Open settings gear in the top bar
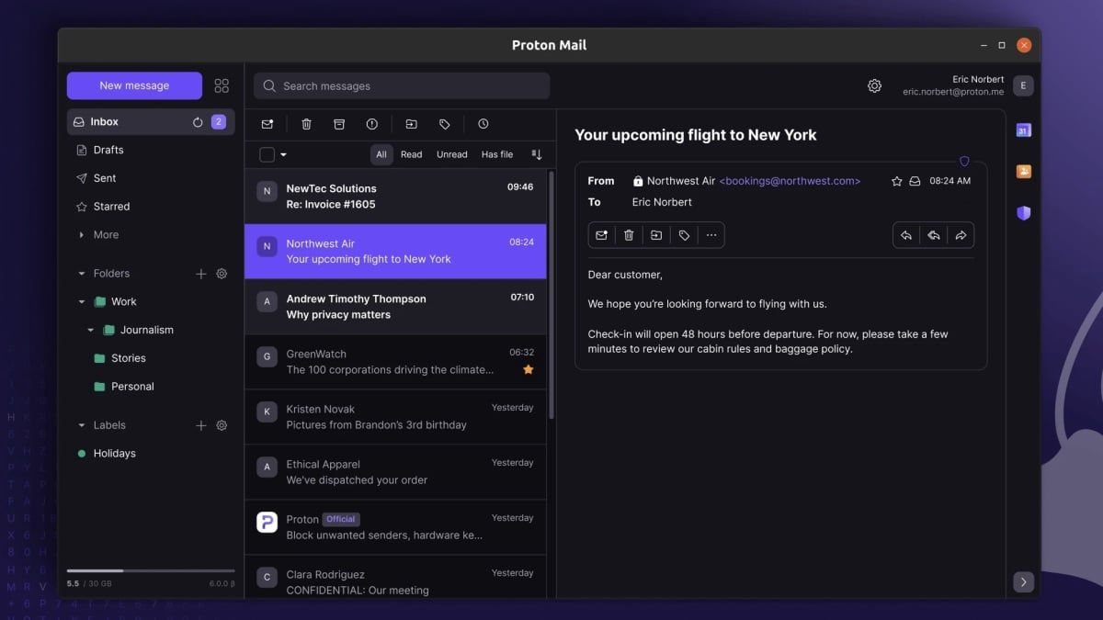This screenshot has width=1103, height=620. coord(874,85)
